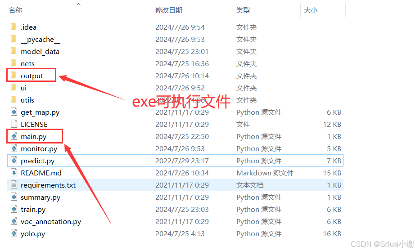The image size is (416, 251).
Task: Click the date 2022/7/29 23:17 of predict.py
Action: [x=182, y=161]
